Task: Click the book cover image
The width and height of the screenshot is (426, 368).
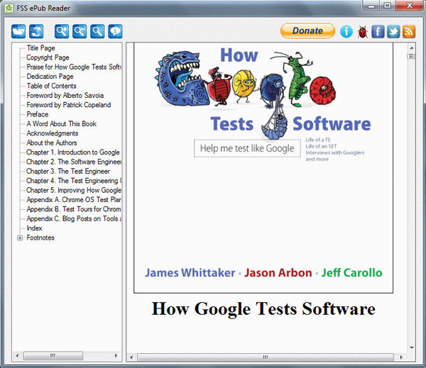Action: (x=263, y=163)
